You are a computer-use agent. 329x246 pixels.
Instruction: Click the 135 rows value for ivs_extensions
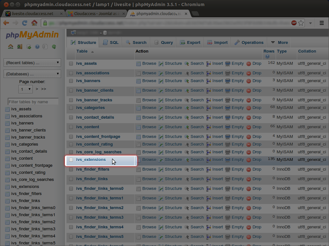pos(271,159)
